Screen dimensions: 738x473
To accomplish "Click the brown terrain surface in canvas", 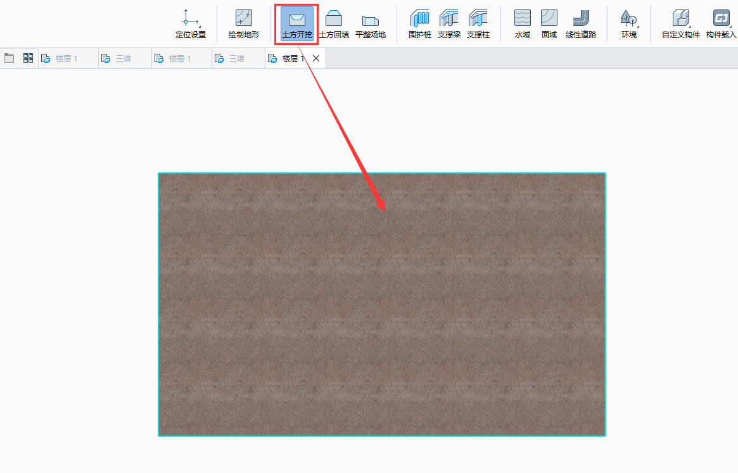I will coord(382,305).
